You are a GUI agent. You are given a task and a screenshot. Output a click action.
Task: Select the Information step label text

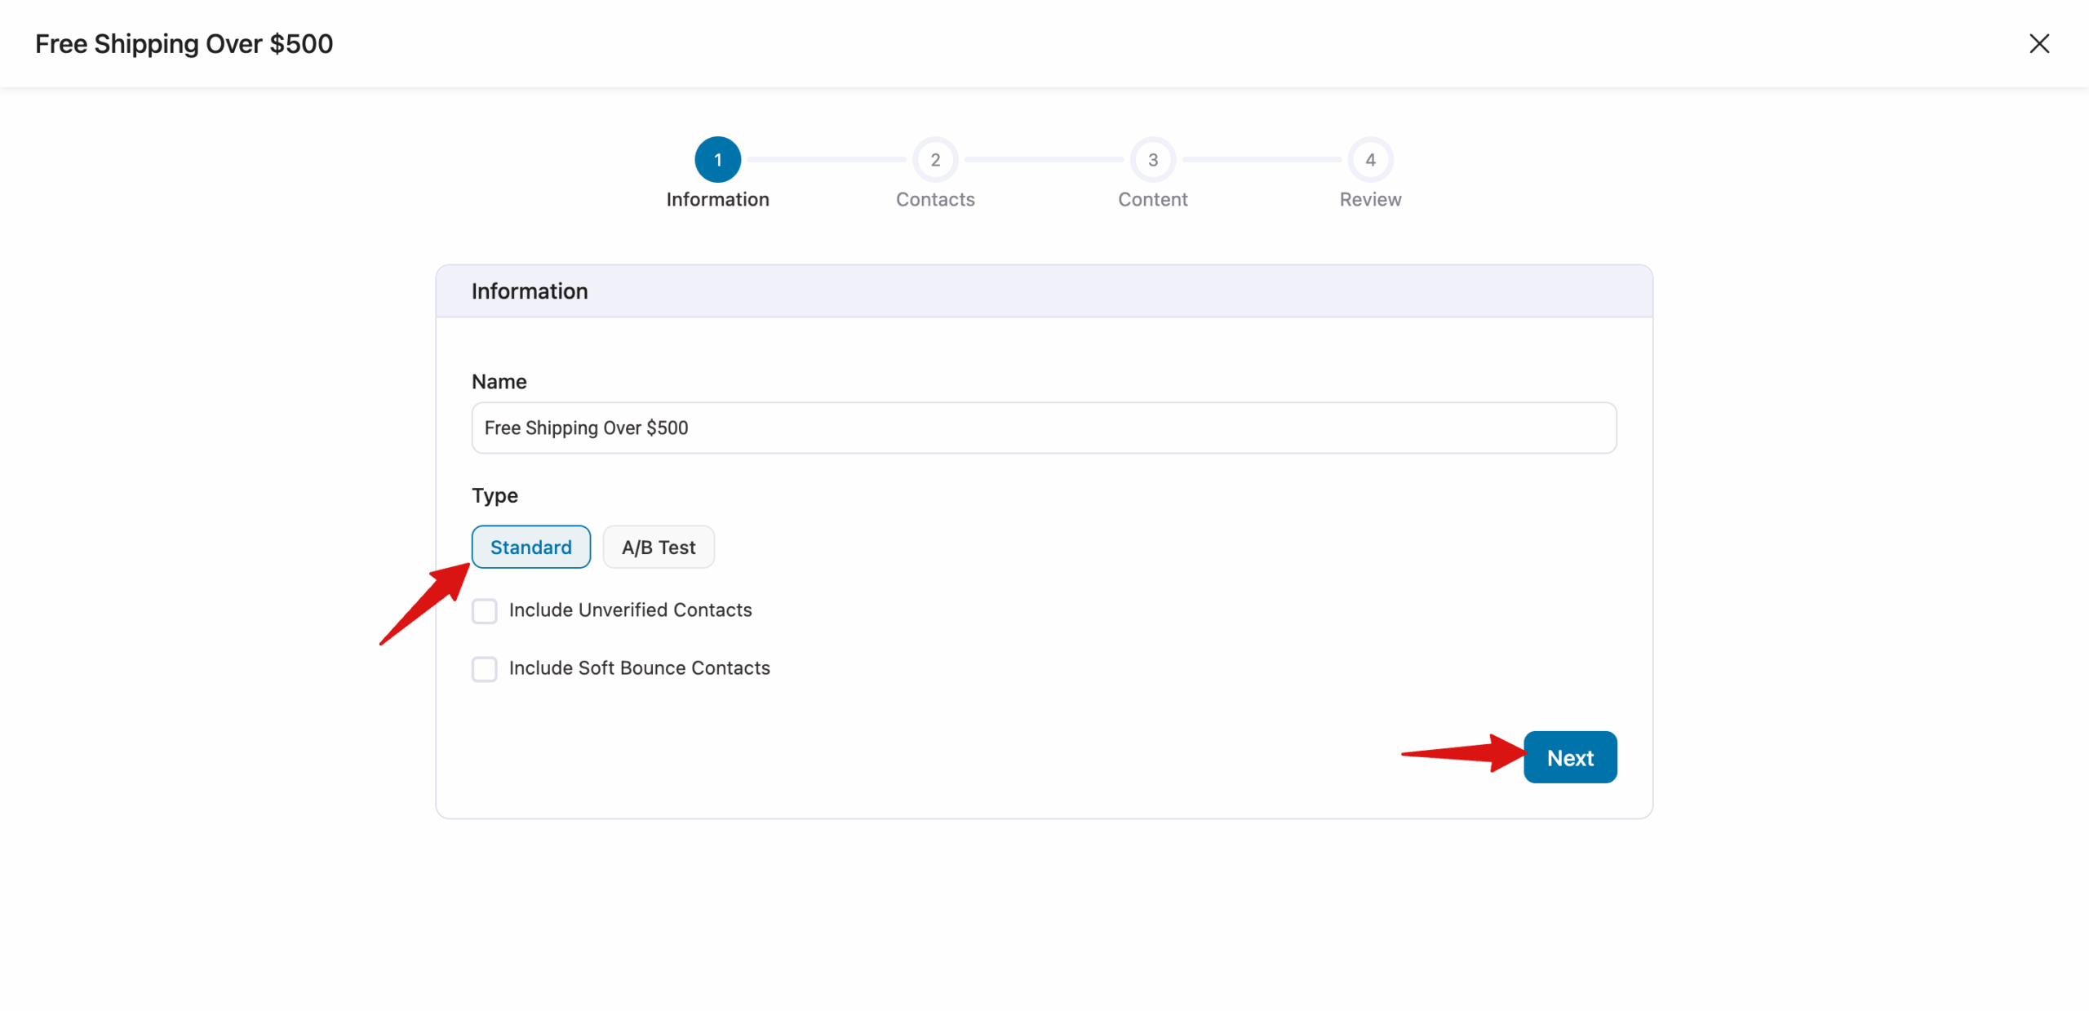click(x=718, y=199)
